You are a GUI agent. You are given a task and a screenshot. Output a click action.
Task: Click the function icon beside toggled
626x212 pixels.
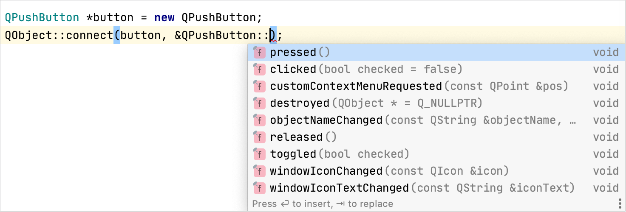click(259, 154)
